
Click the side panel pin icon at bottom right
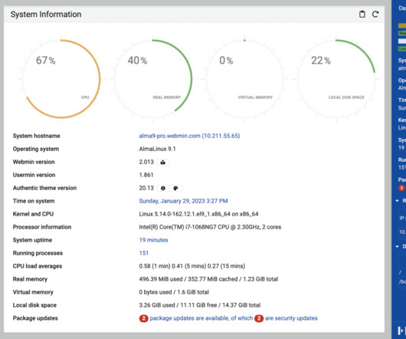tap(401, 331)
